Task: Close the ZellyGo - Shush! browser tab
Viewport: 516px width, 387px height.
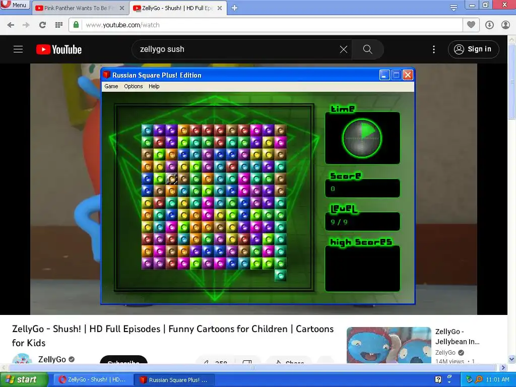Action: (220, 8)
